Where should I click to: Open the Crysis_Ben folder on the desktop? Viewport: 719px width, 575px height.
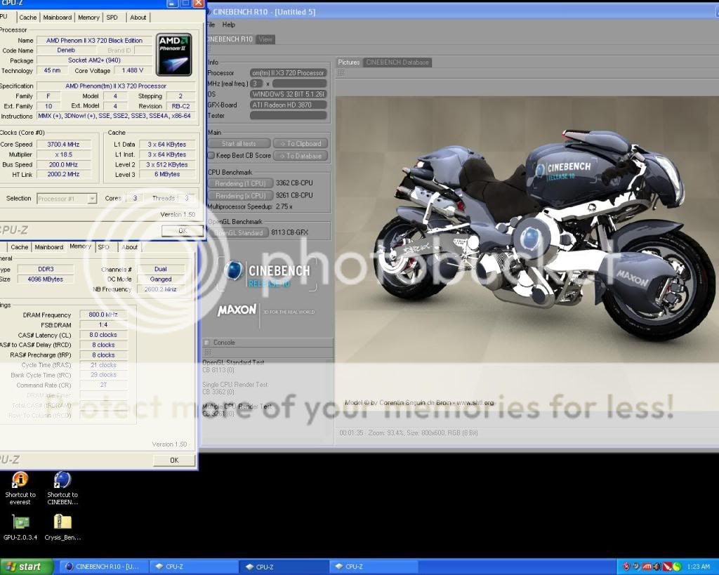point(62,527)
